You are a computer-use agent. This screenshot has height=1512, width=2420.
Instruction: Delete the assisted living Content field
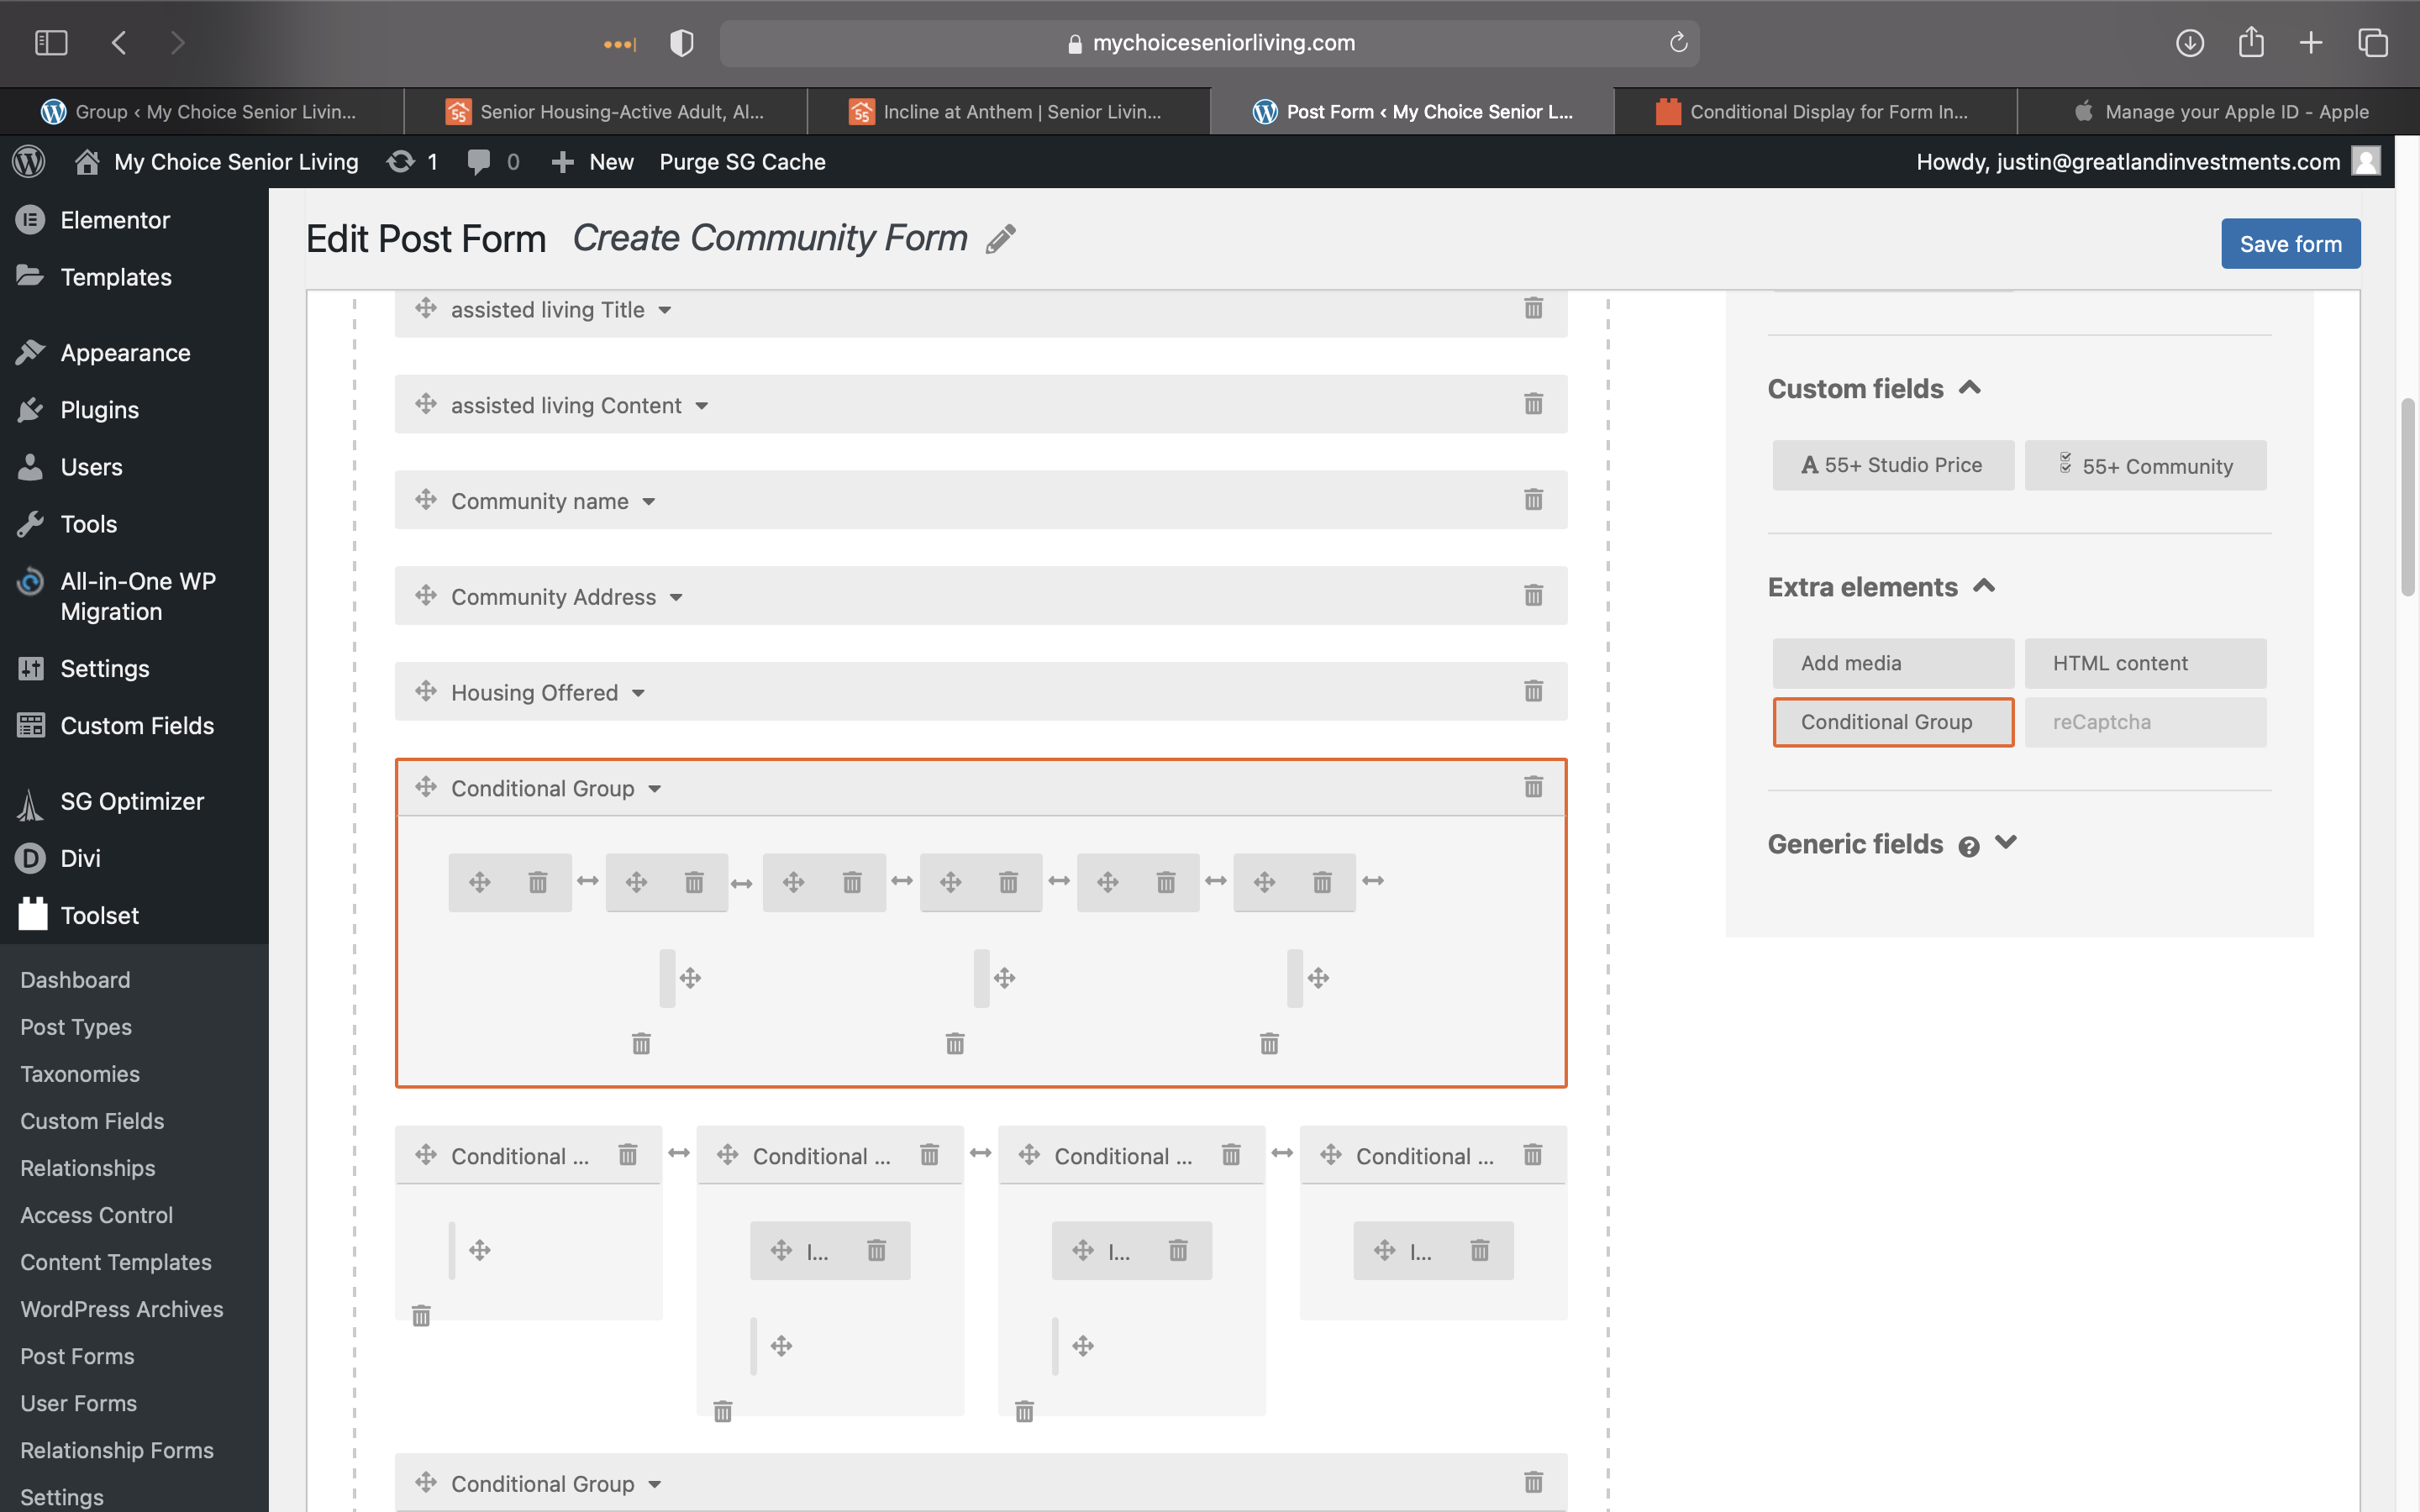[1533, 404]
